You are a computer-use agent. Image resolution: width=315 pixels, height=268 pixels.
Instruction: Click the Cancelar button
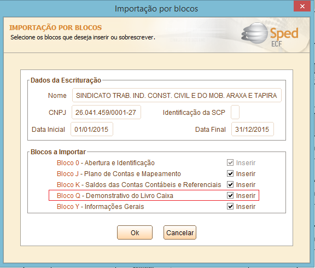tap(180, 232)
